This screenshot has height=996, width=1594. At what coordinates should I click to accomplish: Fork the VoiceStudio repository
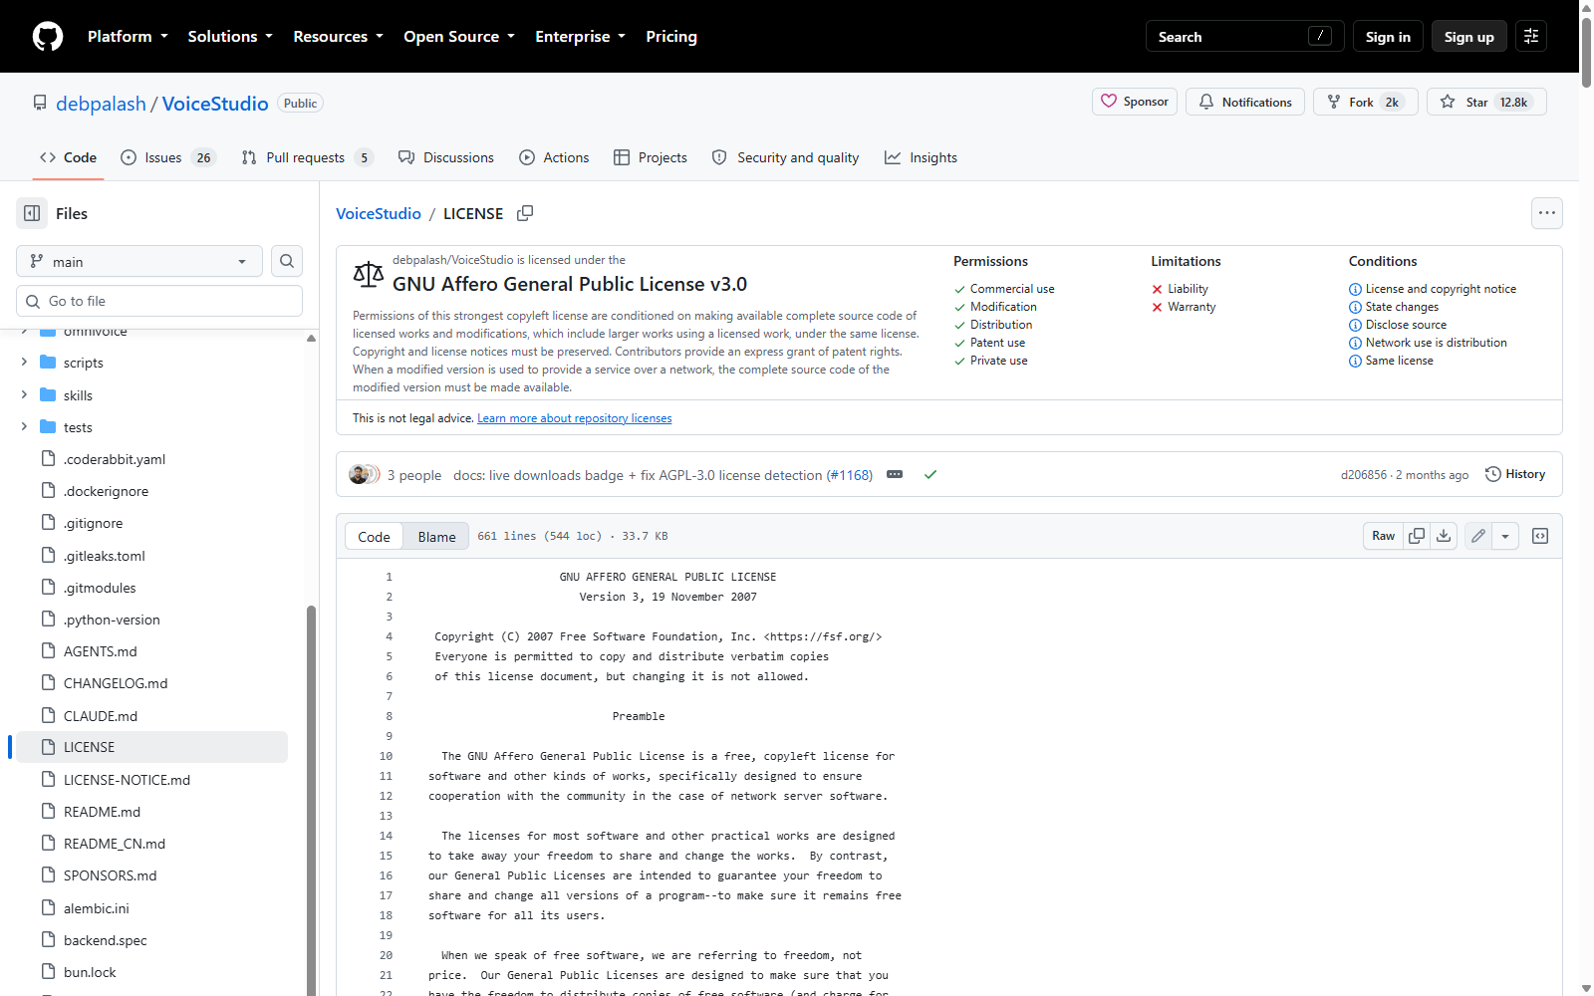(x=1365, y=102)
